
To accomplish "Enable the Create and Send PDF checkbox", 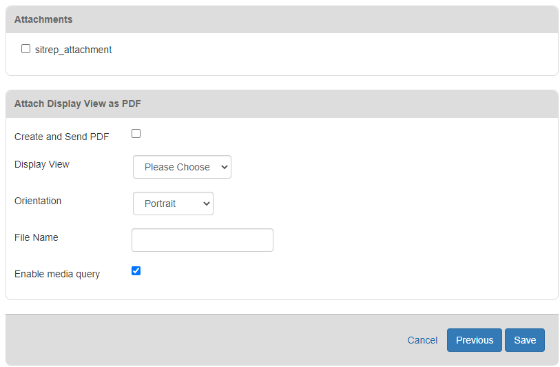I will pyautogui.click(x=136, y=134).
